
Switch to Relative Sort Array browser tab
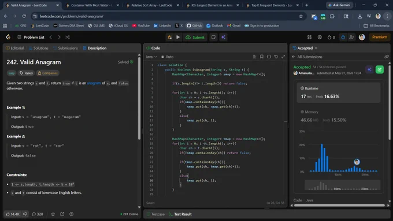coord(152,5)
